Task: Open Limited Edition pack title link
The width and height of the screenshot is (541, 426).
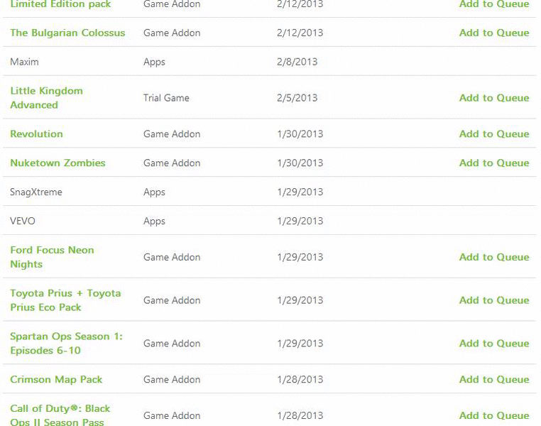Action: point(60,4)
